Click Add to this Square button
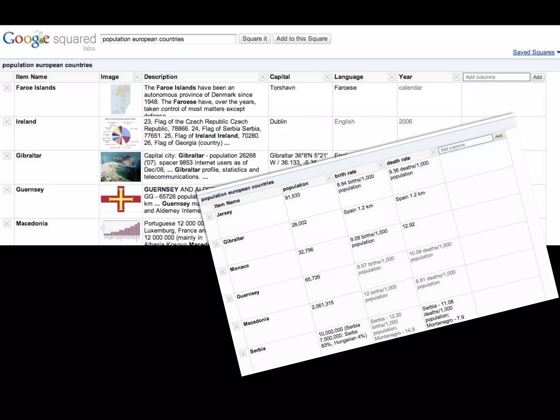The height and width of the screenshot is (420, 560). tap(302, 39)
